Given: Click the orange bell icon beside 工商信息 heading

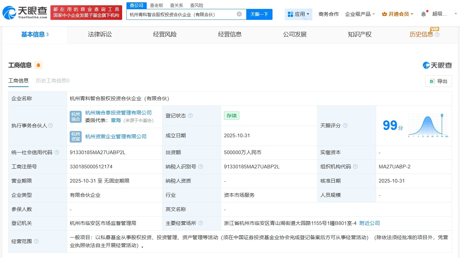Looking at the screenshot, I should pyautogui.click(x=38, y=65).
